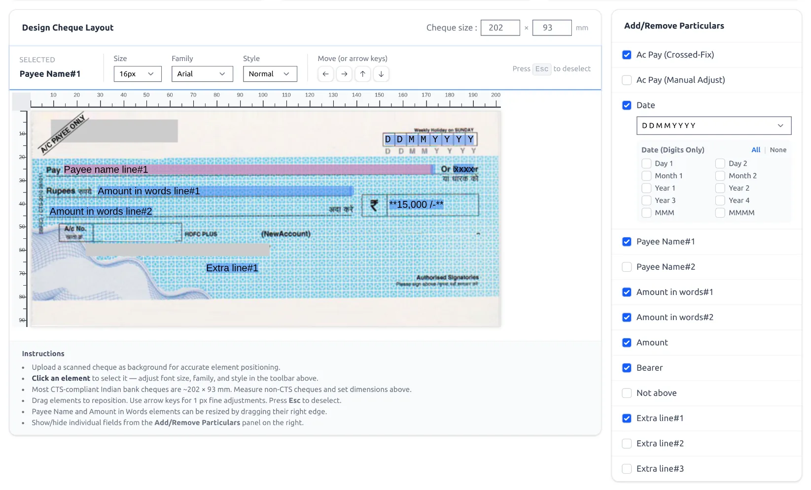811x490 pixels.
Task: Check the Month 1 digit option
Action: point(646,176)
